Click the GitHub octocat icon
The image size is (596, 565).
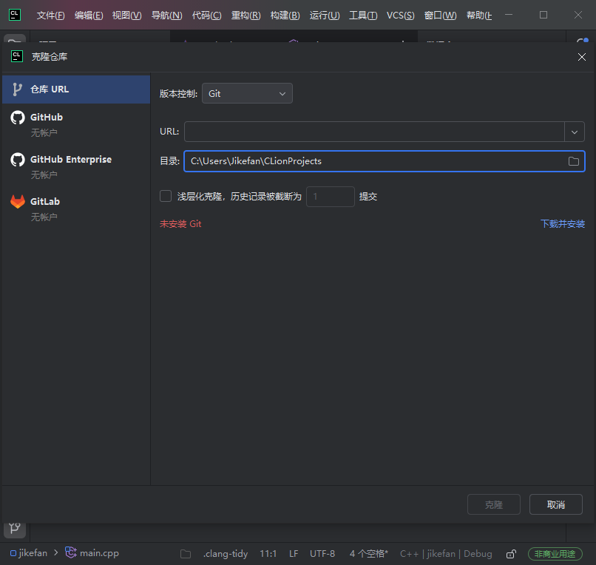tap(18, 118)
